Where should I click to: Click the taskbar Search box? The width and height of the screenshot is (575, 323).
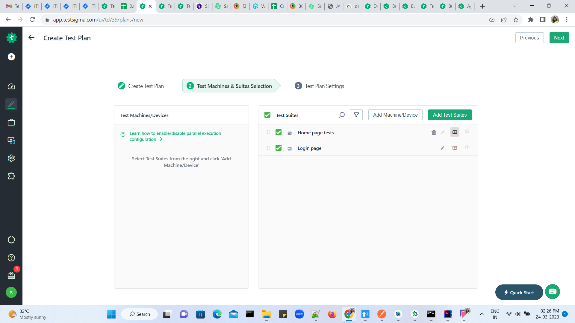click(139, 314)
